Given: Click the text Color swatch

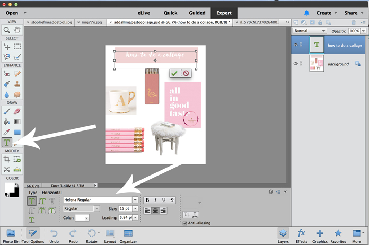Looking at the screenshot, I should 81,218.
